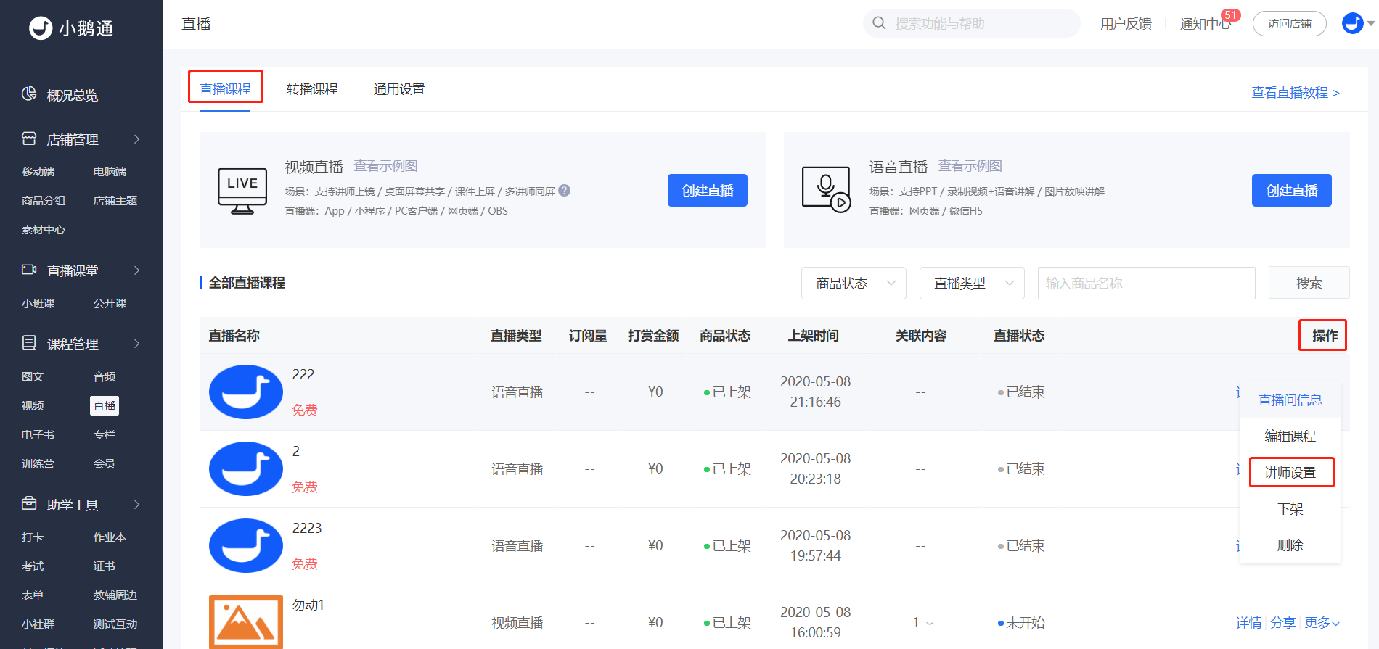Click 创建直播 for 视频直播
Image resolution: width=1379 pixels, height=649 pixels.
coord(707,191)
